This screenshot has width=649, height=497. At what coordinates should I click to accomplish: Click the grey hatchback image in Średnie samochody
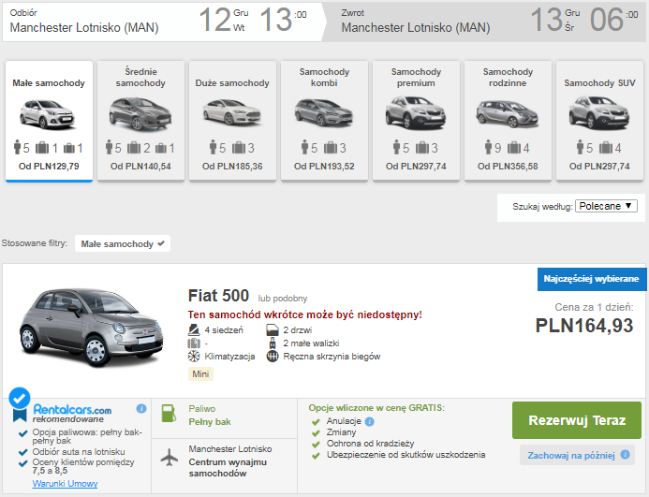click(x=140, y=113)
